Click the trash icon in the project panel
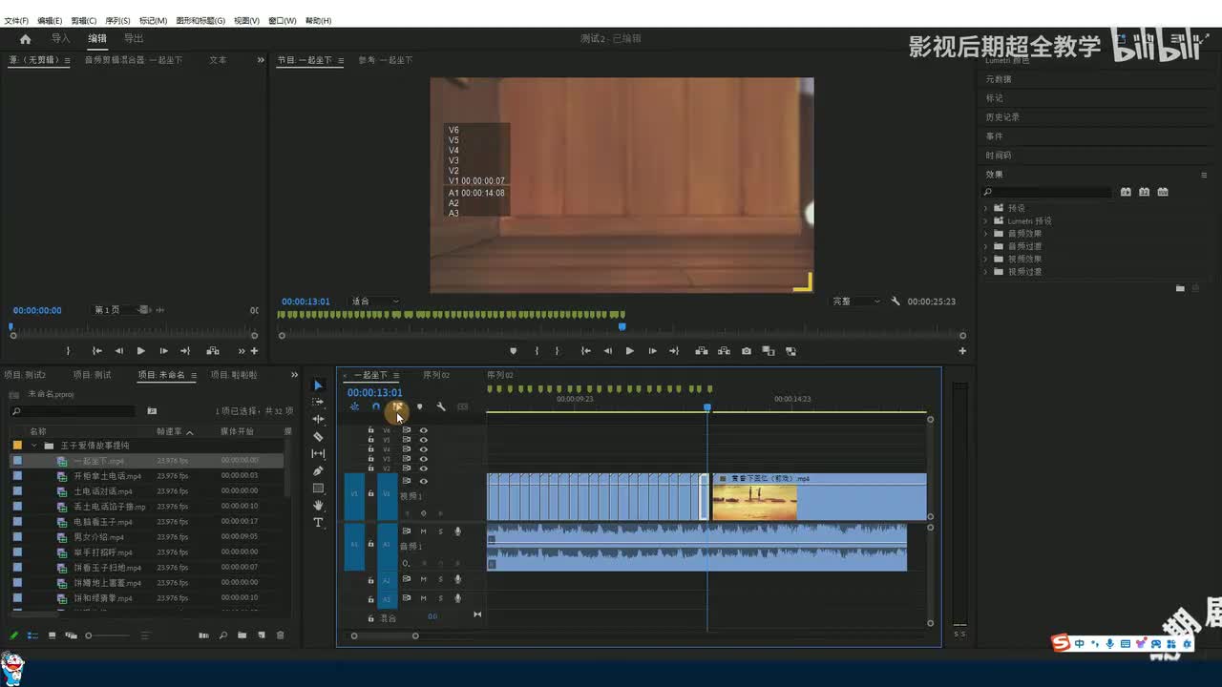Image resolution: width=1222 pixels, height=687 pixels. (280, 635)
